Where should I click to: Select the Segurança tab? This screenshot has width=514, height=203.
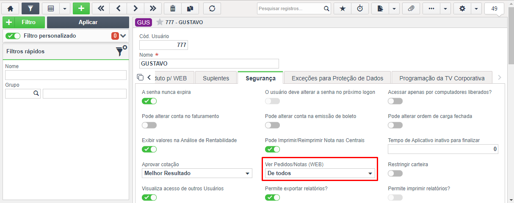[x=261, y=78]
